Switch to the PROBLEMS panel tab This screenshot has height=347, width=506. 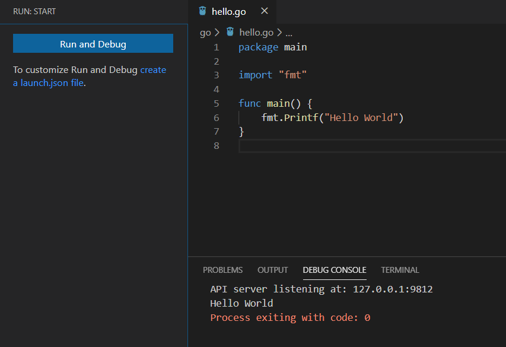click(x=222, y=270)
